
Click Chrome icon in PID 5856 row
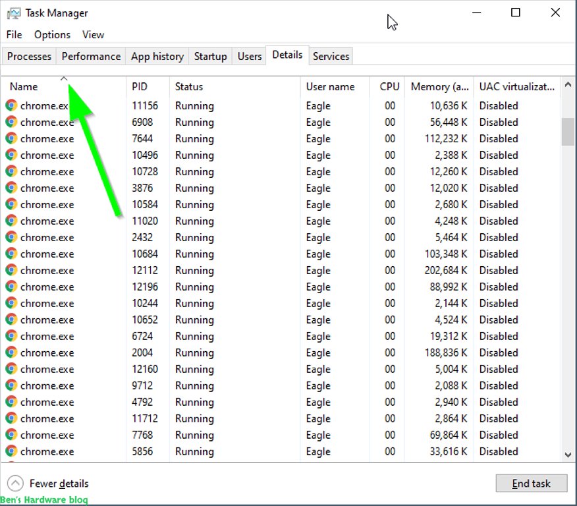point(11,451)
